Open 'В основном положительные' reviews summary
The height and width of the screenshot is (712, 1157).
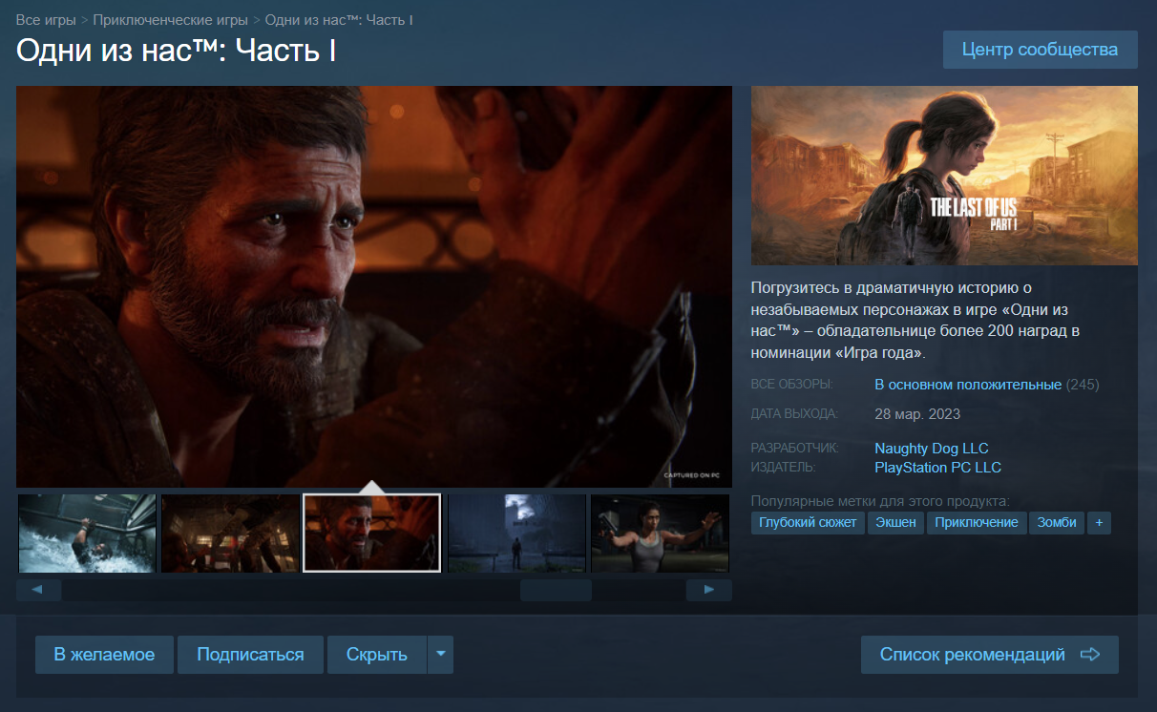coord(968,385)
